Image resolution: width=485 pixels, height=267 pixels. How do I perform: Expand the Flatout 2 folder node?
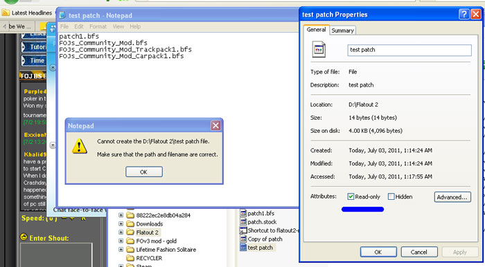pyautogui.click(x=121, y=232)
